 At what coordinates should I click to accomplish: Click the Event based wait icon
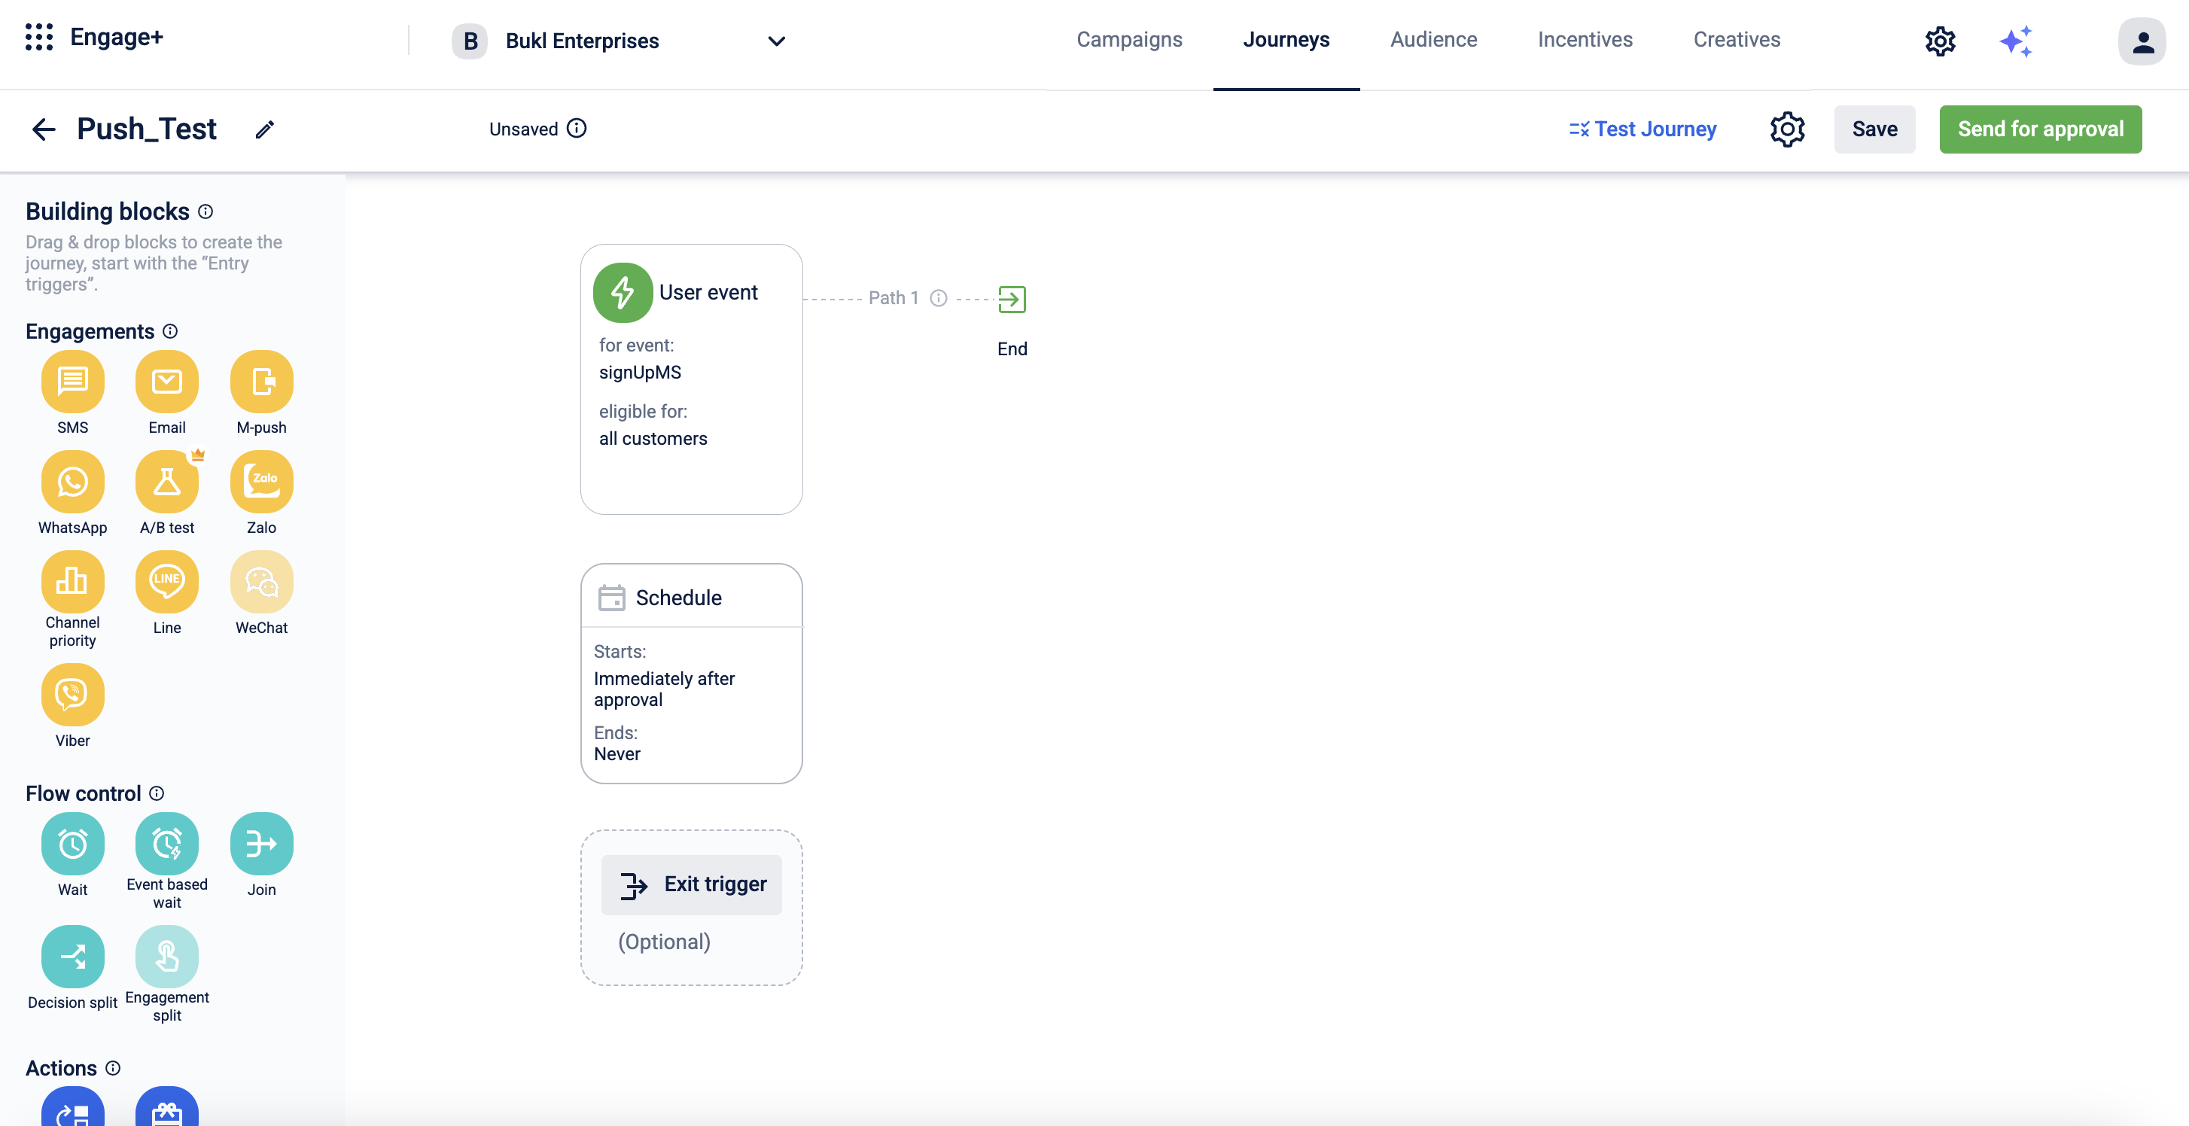coord(166,844)
